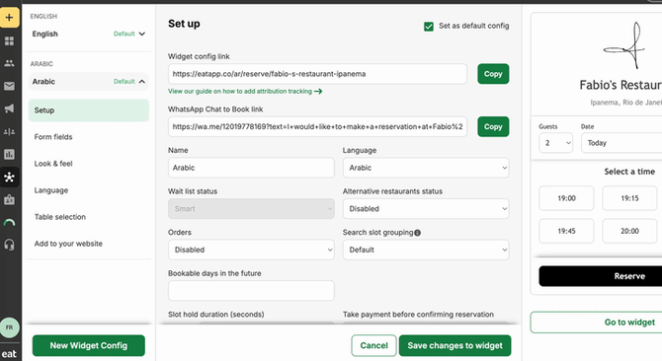Open the Wait list status dropdown
This screenshot has width=662, height=361.
tap(251, 208)
